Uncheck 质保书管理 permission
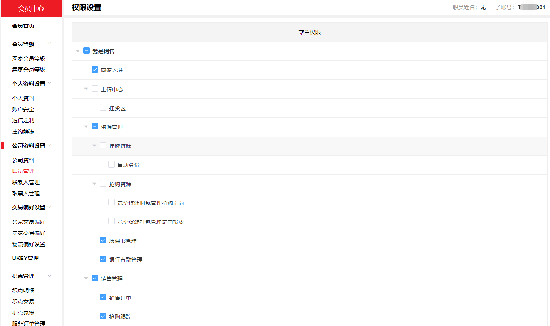The height and width of the screenshot is (326, 550). pyautogui.click(x=103, y=240)
